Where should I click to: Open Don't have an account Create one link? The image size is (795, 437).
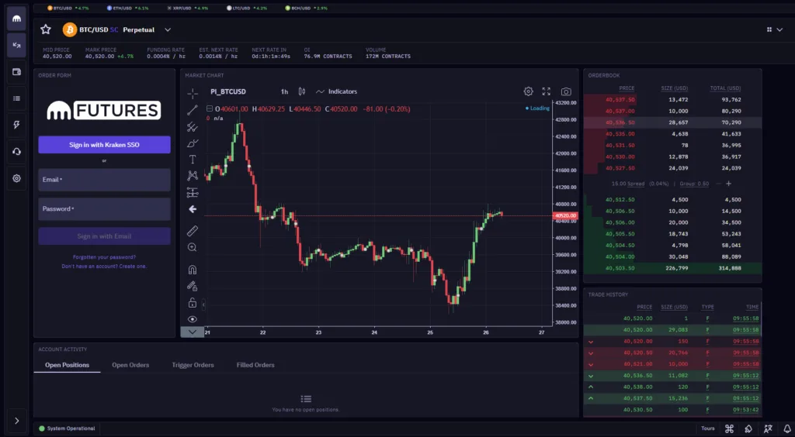point(105,266)
